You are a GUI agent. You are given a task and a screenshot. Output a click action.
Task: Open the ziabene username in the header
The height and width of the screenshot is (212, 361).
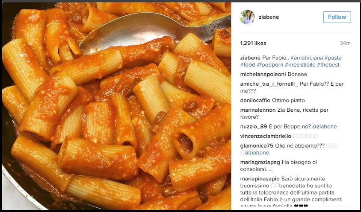click(269, 17)
